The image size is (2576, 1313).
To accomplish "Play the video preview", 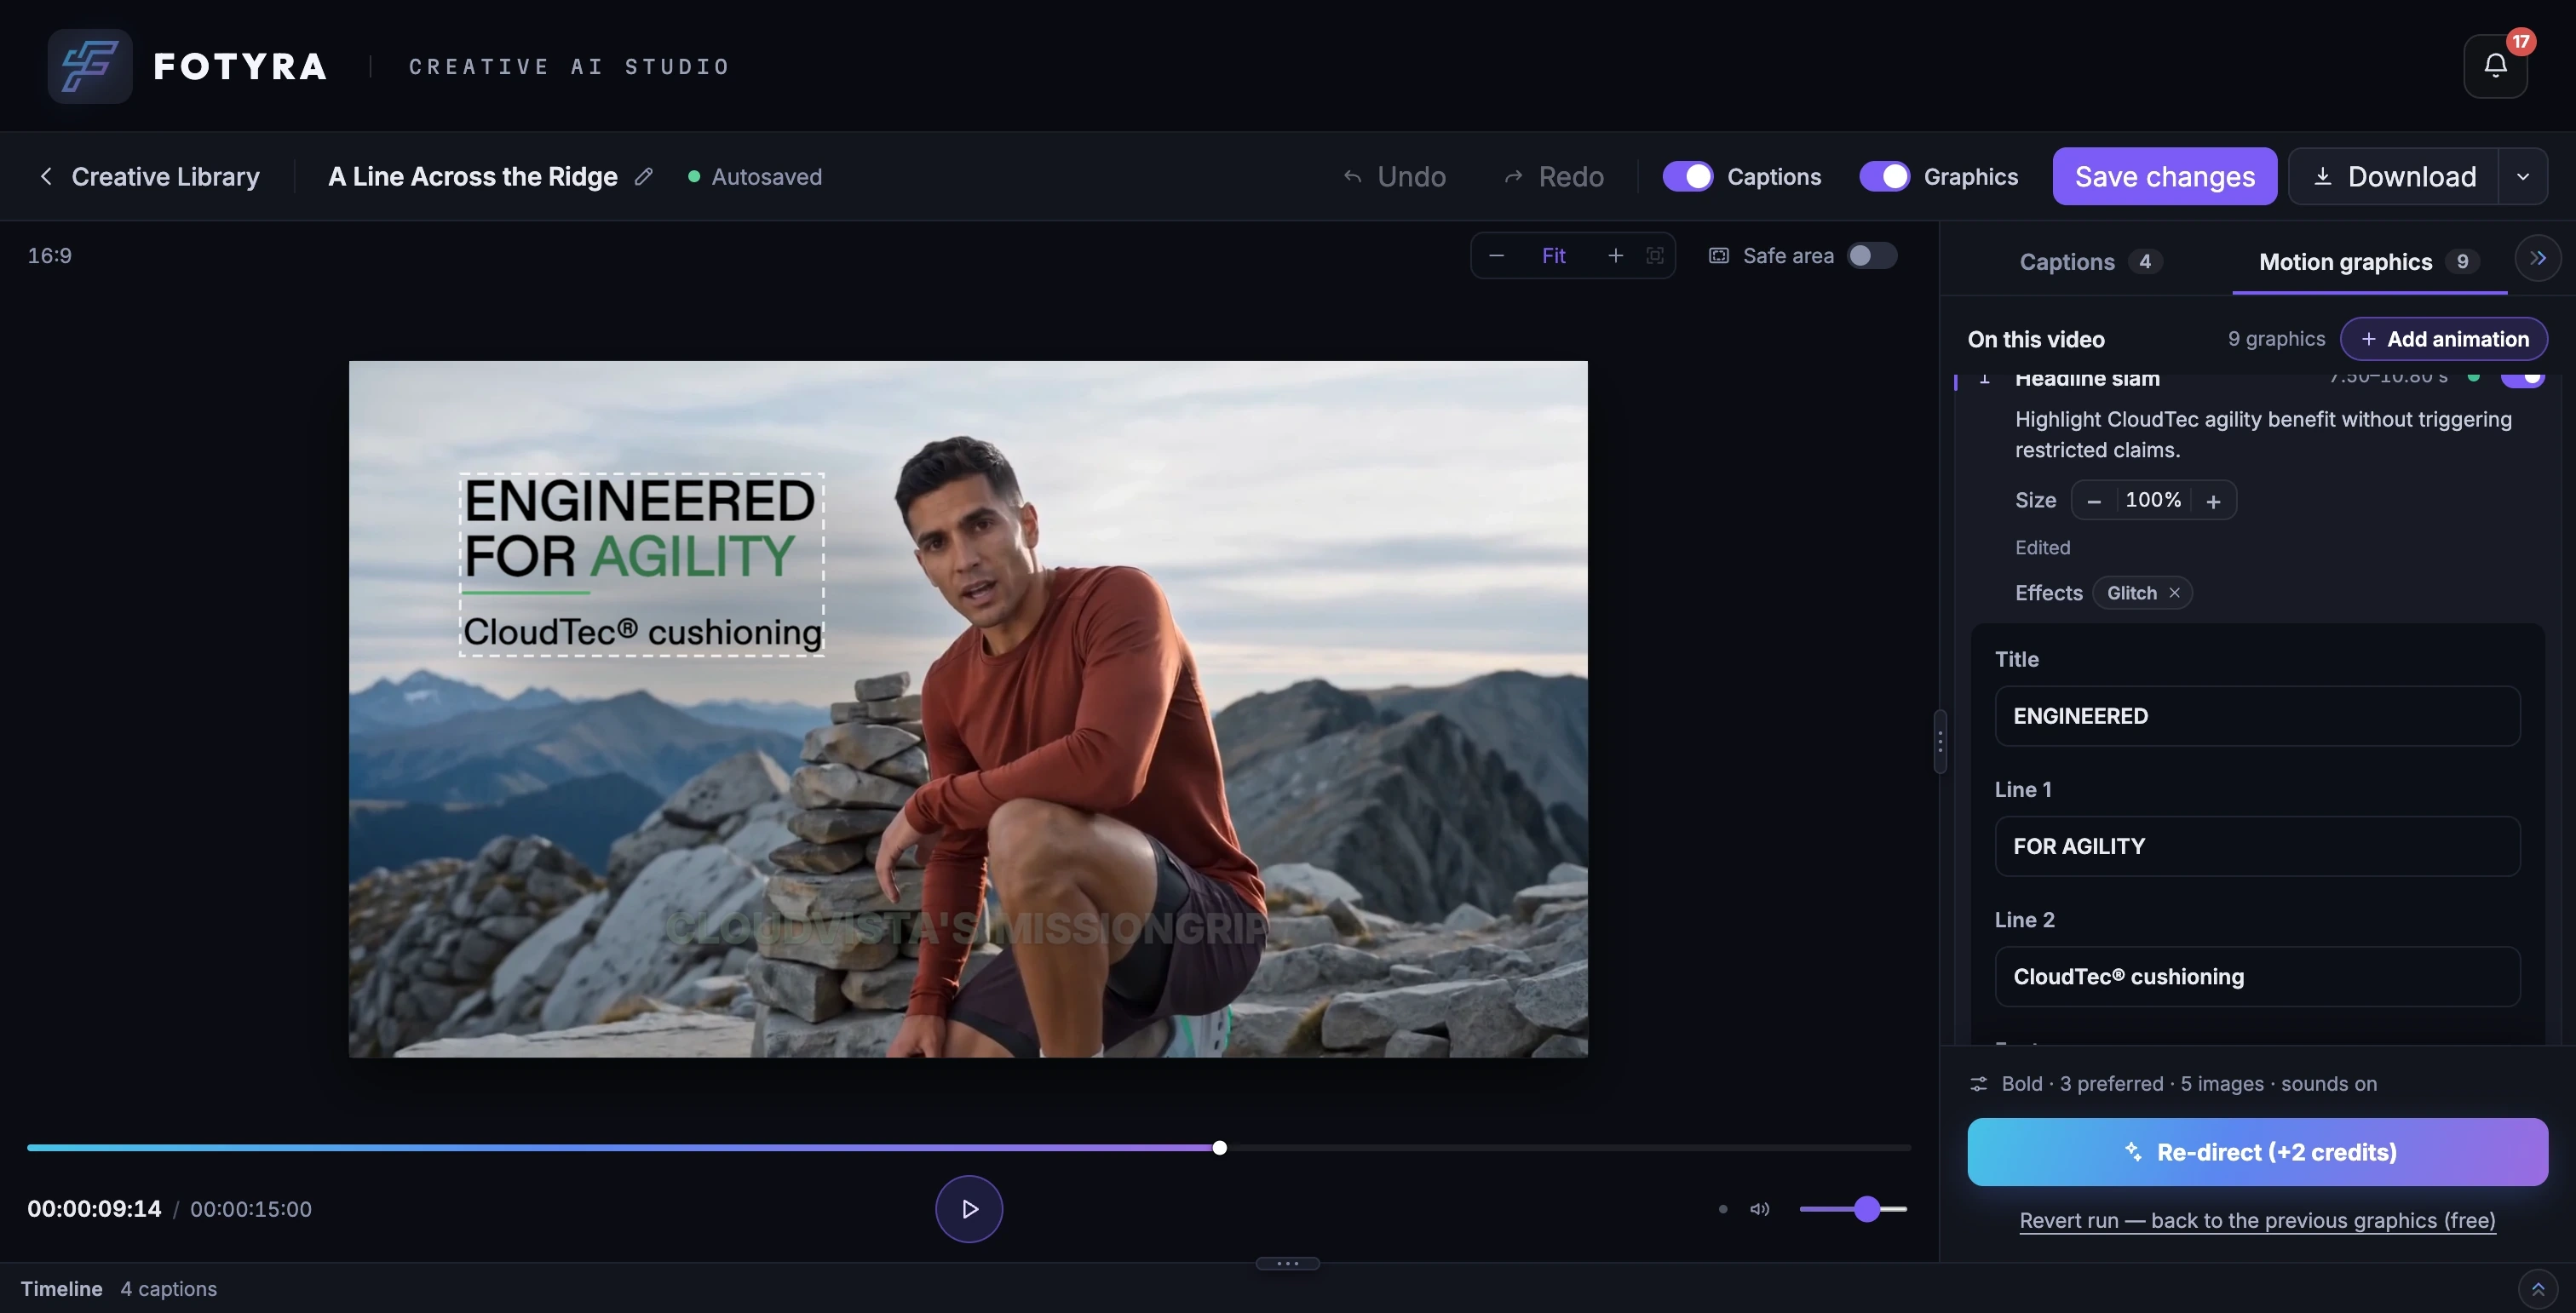I will coord(968,1209).
